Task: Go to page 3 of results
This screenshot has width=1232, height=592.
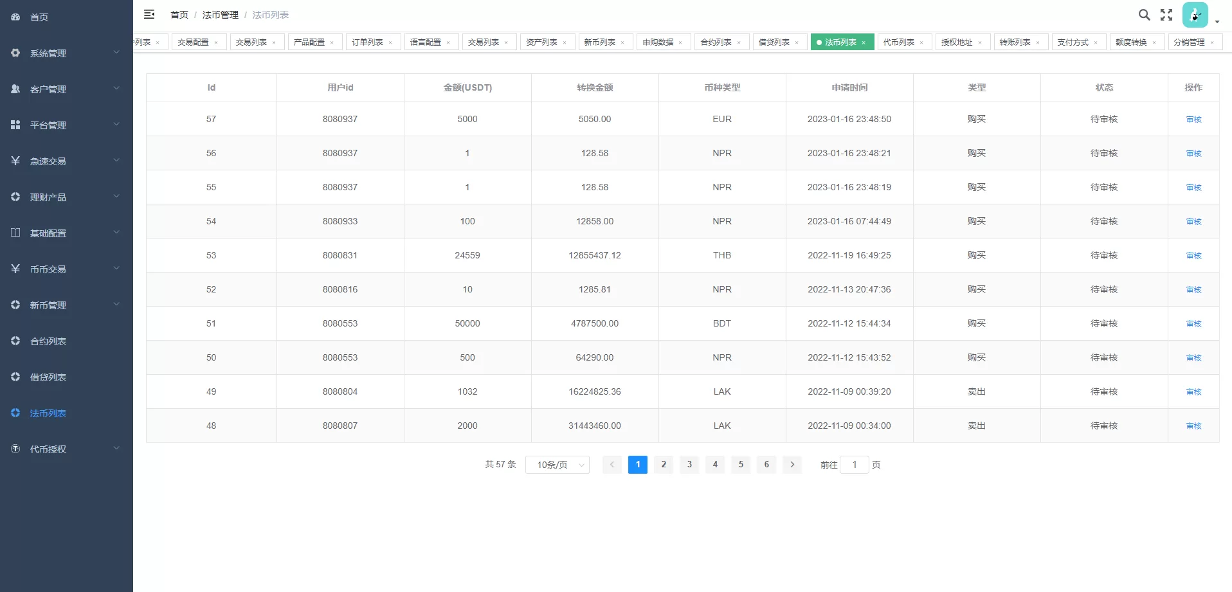Action: [689, 465]
